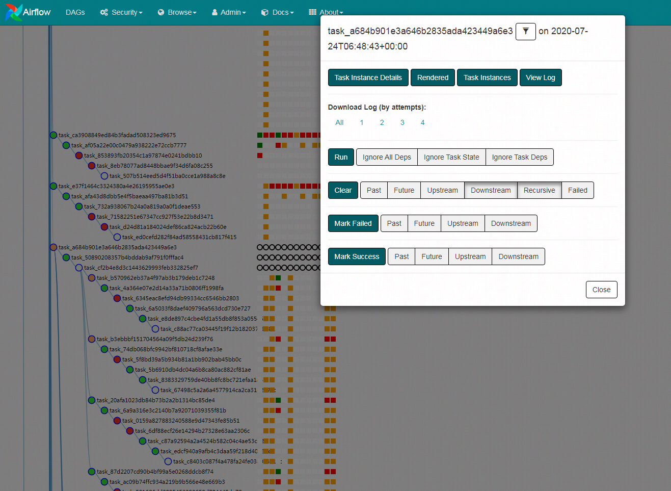
Task: Toggle Downstream in the Clear row
Action: (x=491, y=190)
